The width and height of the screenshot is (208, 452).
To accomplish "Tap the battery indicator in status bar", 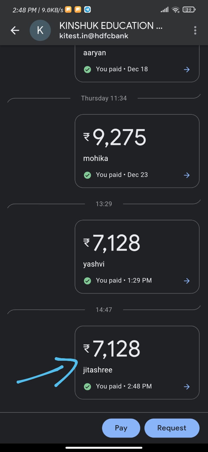I will pyautogui.click(x=189, y=10).
